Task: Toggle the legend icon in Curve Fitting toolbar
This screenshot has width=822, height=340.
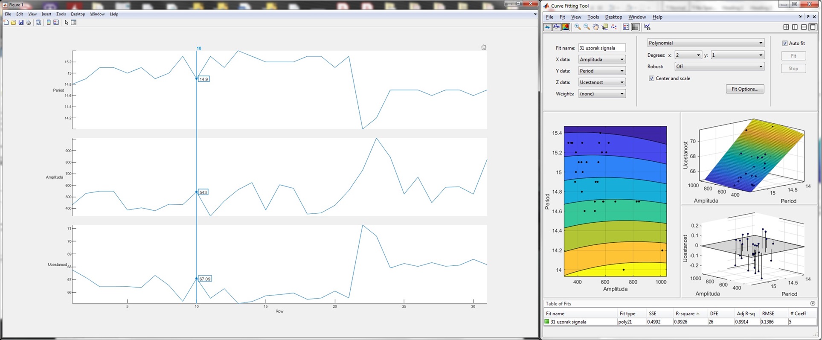Action: tap(626, 27)
